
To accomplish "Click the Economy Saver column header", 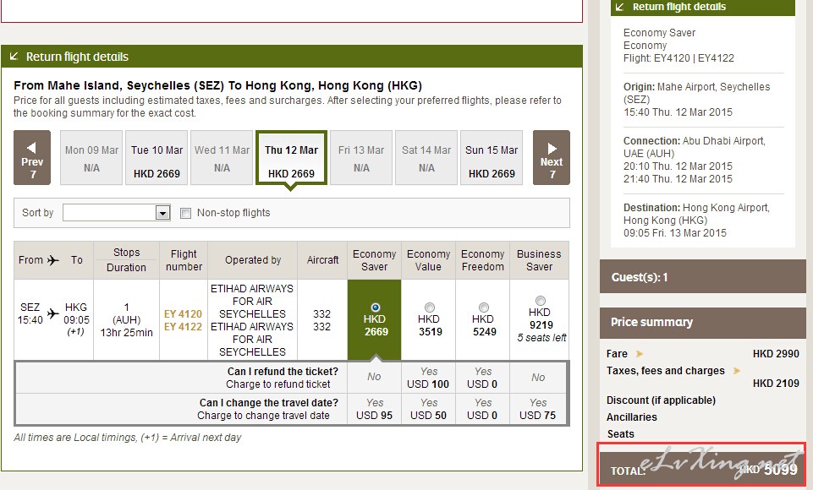I will [x=374, y=260].
